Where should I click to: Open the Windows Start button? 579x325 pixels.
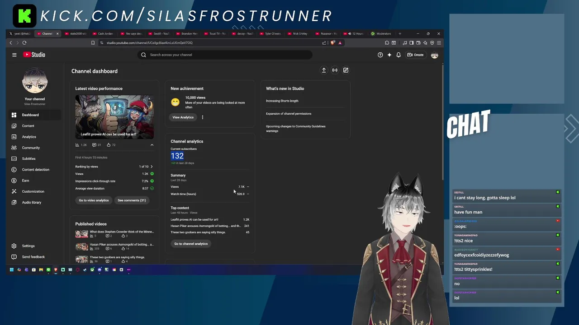[12, 270]
